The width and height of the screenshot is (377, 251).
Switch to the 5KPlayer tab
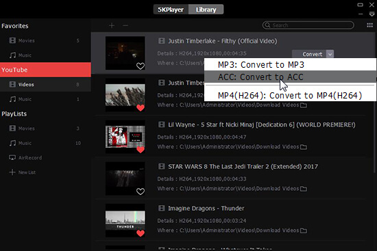(171, 10)
